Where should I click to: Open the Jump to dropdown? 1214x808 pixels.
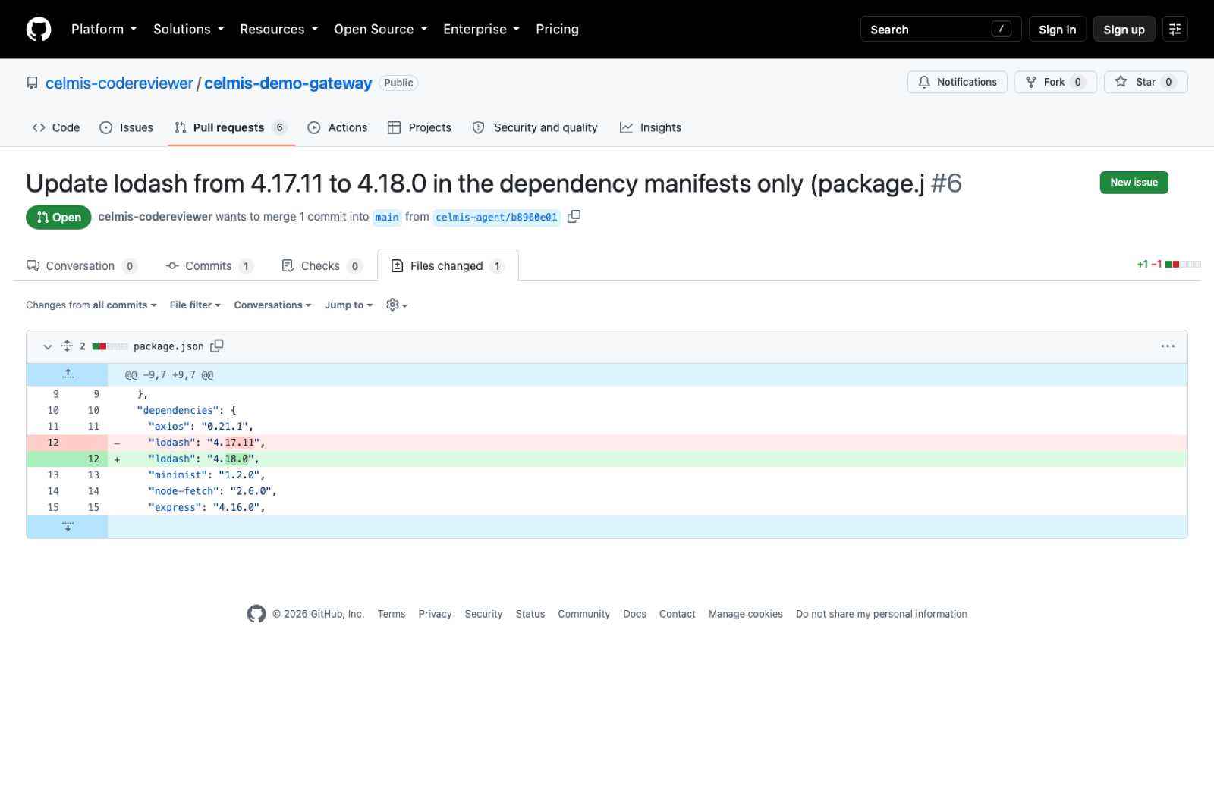pos(349,305)
